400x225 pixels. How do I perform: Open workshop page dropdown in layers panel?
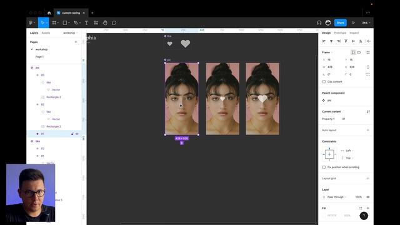[71, 33]
